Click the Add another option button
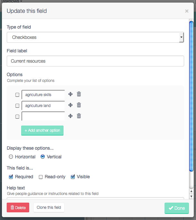The width and height of the screenshot is (196, 220). [42, 130]
